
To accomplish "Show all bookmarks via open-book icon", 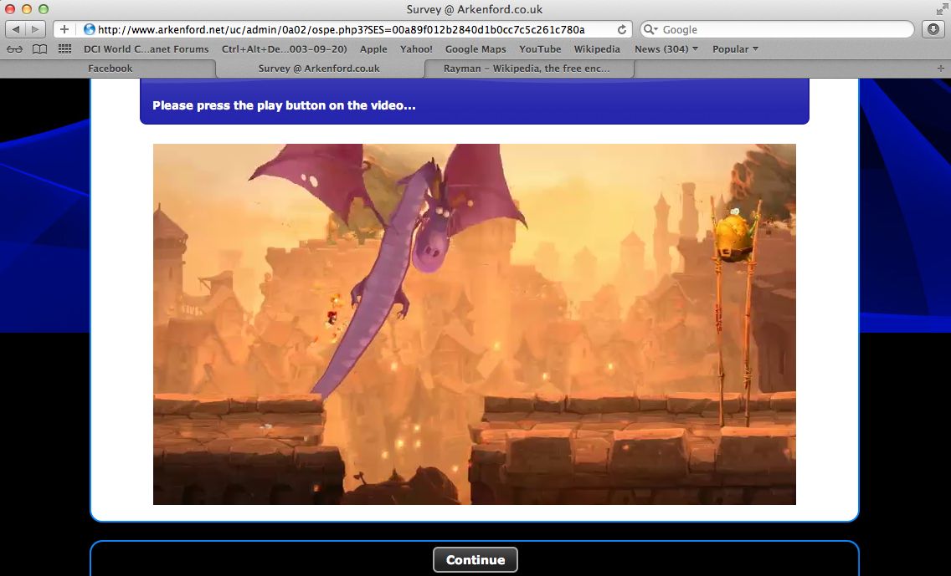I will point(39,49).
